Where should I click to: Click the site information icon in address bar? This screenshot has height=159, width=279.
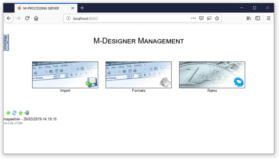68,18
